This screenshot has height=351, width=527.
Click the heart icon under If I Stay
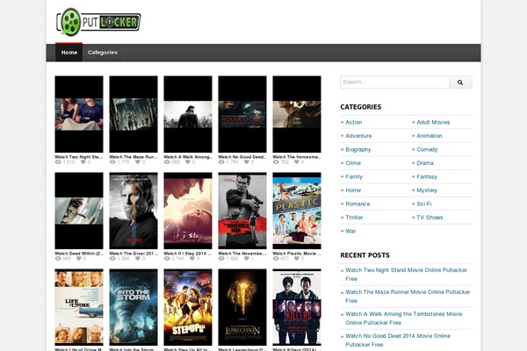click(191, 259)
